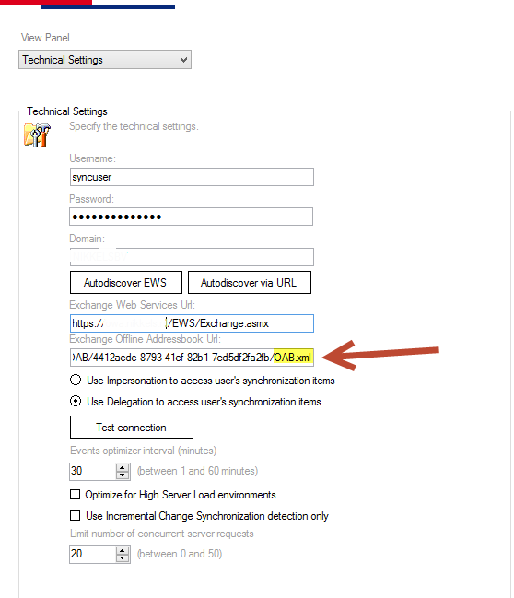Click the Autodiscover EWS button
This screenshot has height=598, width=514.
[126, 283]
